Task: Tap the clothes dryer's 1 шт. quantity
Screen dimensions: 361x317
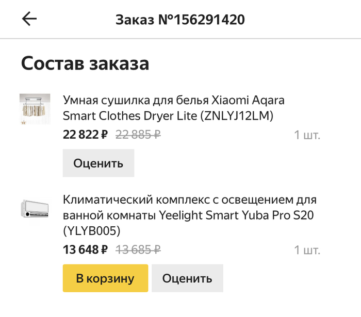Action: [307, 136]
